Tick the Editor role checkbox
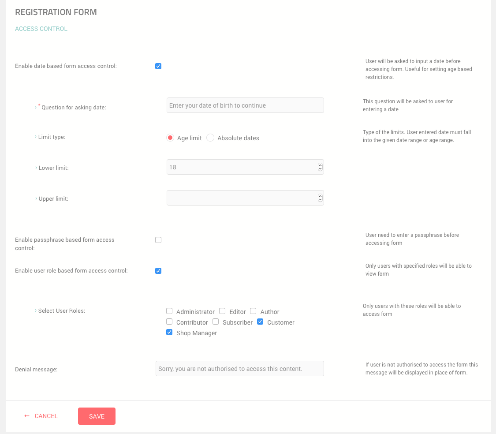 pos(223,311)
